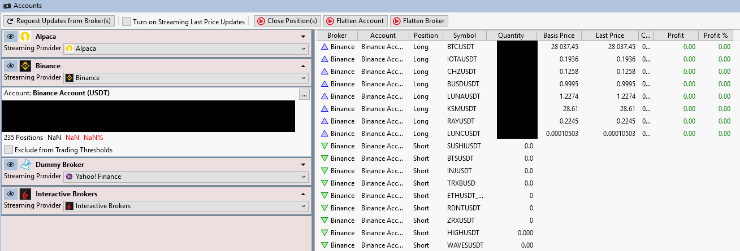
Task: Click the green short triangle for WAVESUSDT
Action: point(324,245)
